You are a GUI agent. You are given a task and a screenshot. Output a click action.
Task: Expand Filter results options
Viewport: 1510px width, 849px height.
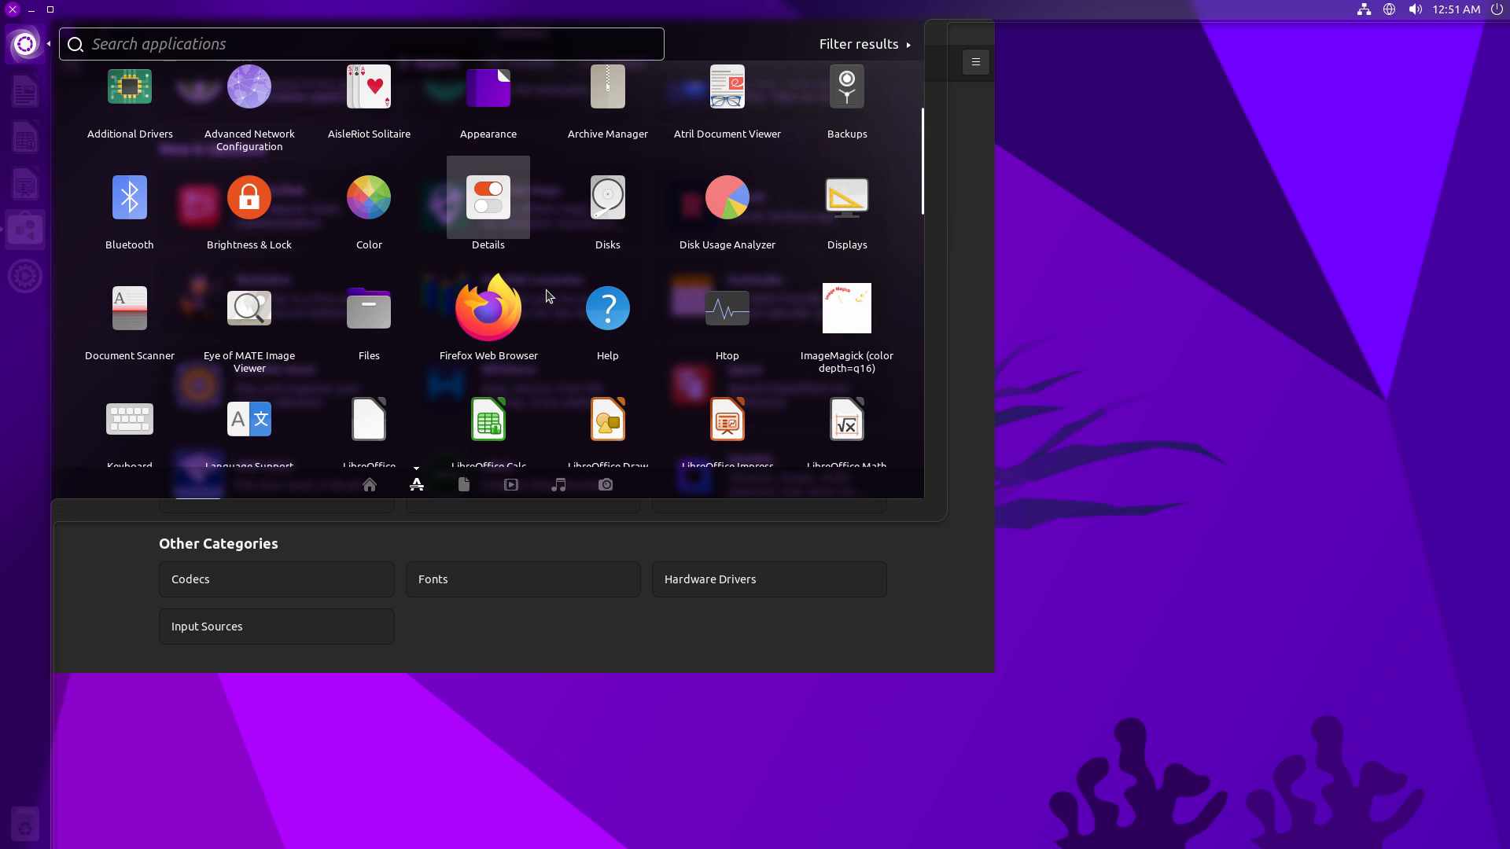click(x=865, y=44)
